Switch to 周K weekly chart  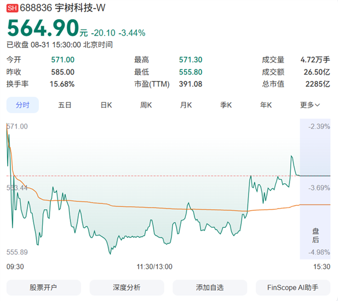pos(146,105)
